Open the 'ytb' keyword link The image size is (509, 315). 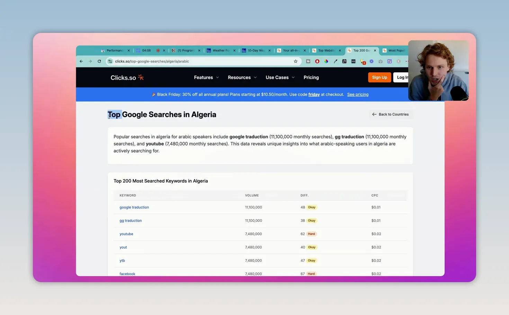(x=122, y=261)
